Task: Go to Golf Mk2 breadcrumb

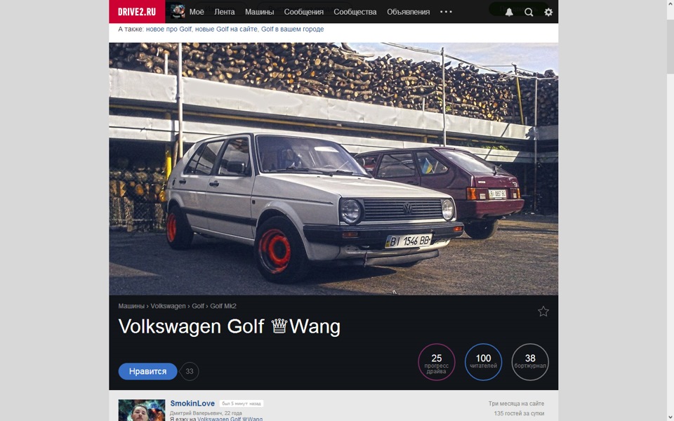Action: (x=223, y=306)
